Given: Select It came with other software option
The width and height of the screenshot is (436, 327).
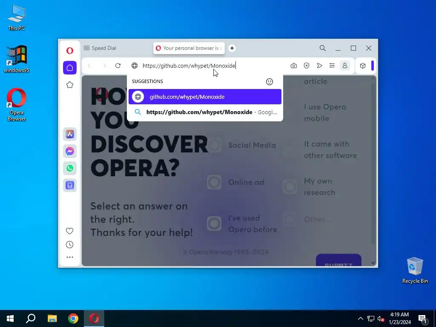Looking at the screenshot, I should 290,149.
